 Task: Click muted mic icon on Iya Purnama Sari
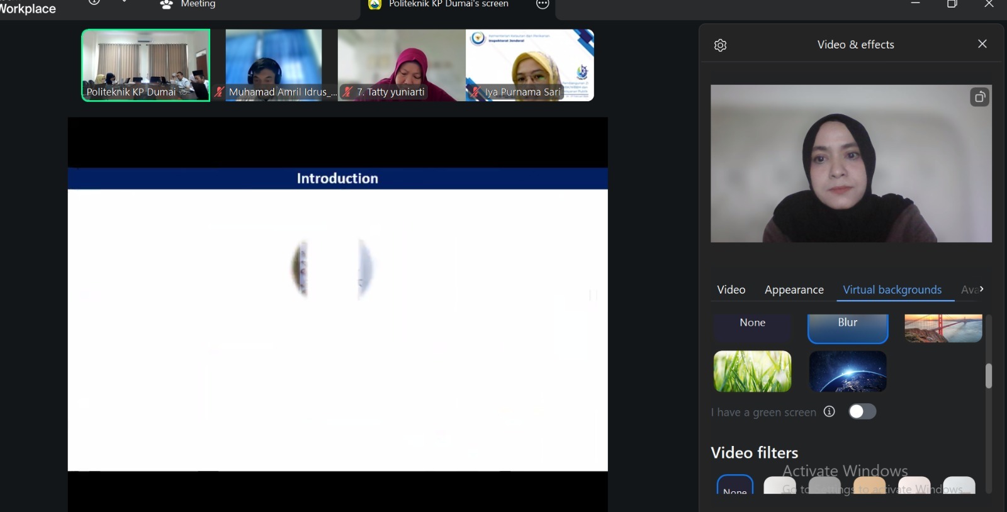click(x=476, y=92)
